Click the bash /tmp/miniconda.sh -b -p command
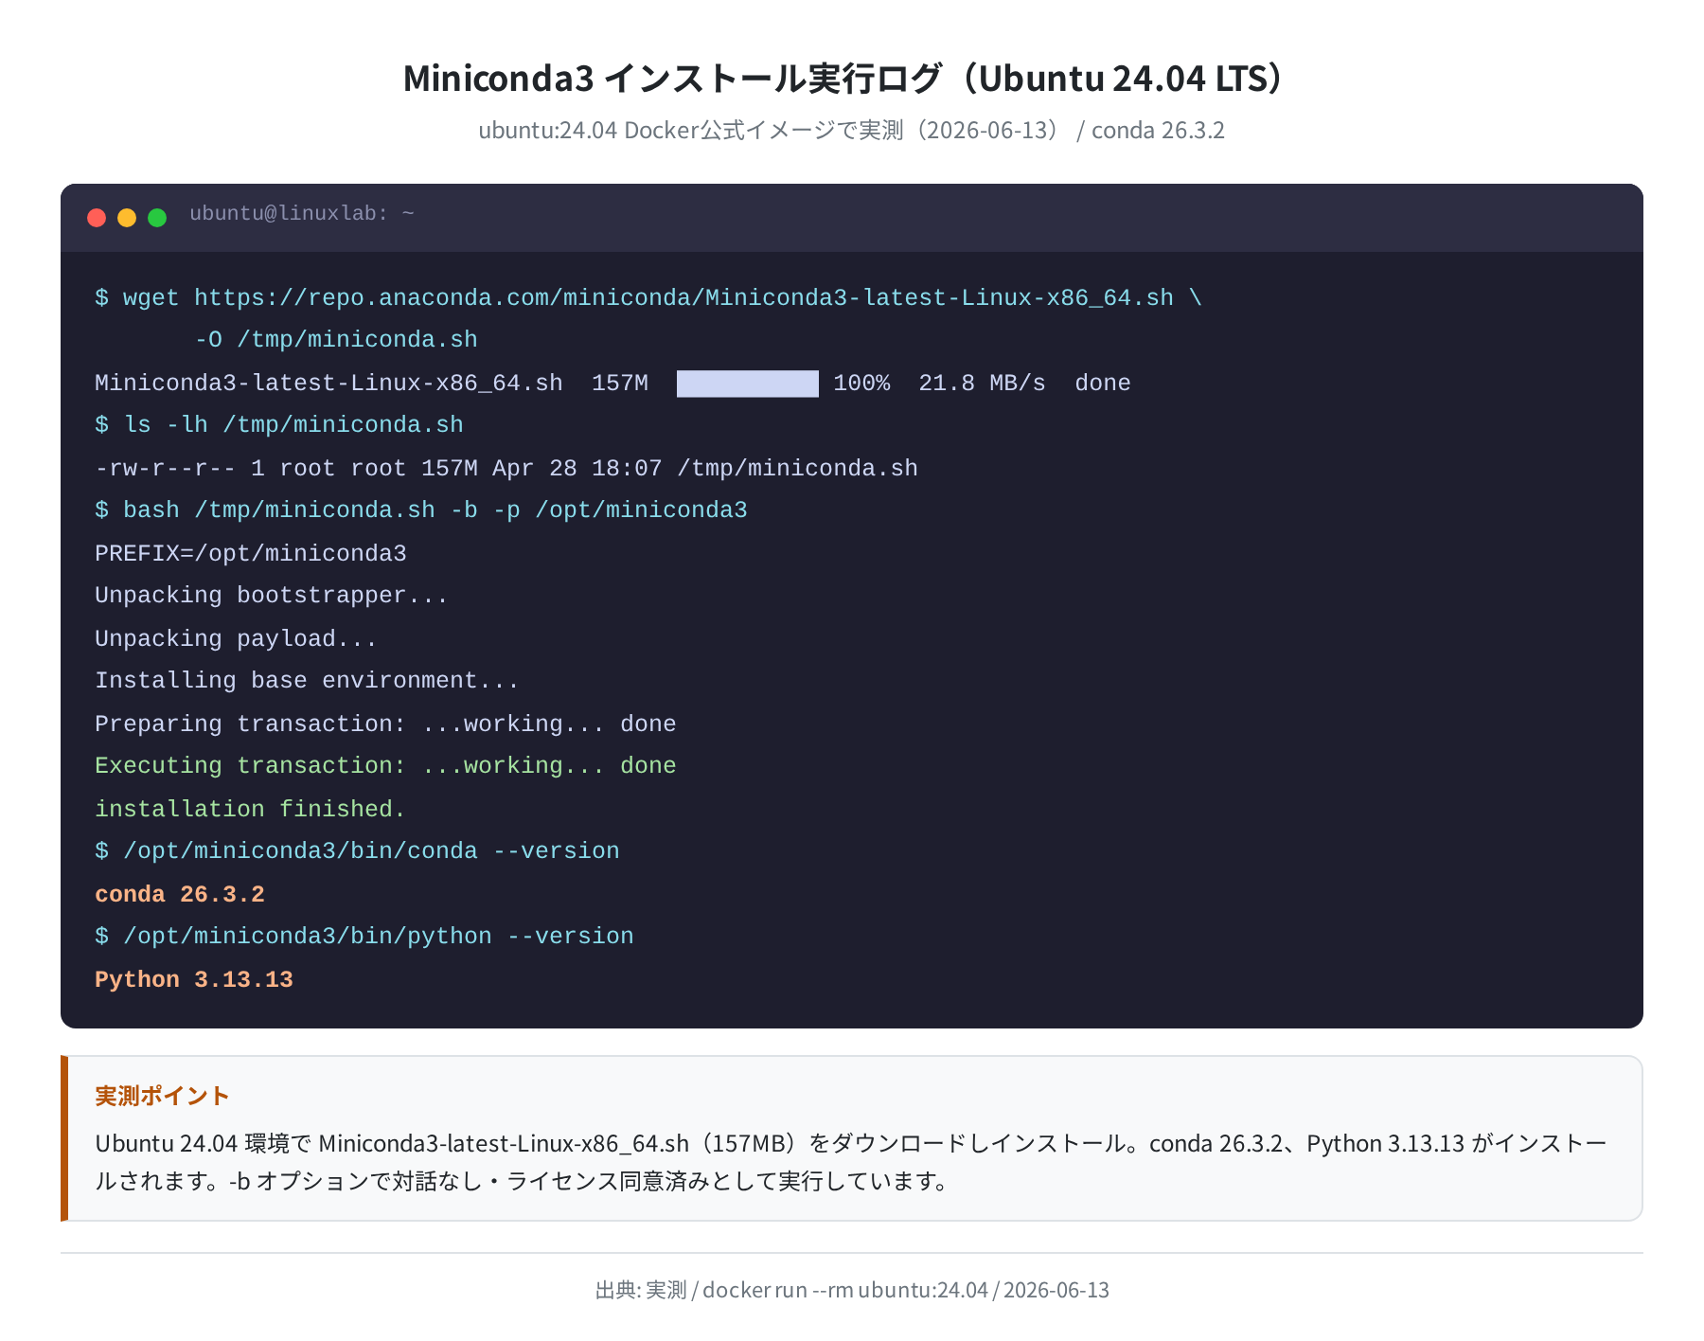 click(x=421, y=510)
